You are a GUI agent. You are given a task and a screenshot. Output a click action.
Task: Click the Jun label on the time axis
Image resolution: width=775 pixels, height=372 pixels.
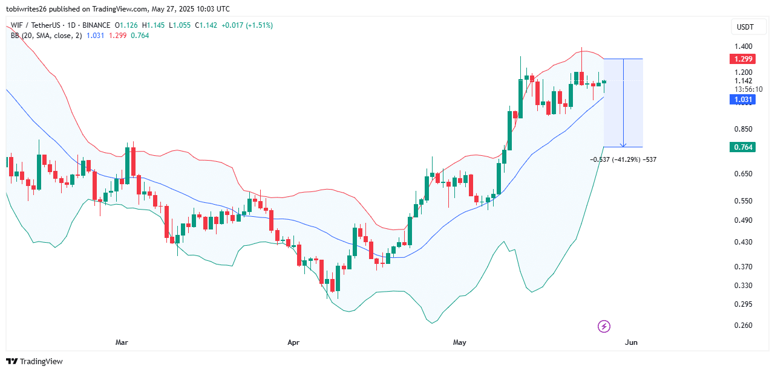tap(631, 342)
